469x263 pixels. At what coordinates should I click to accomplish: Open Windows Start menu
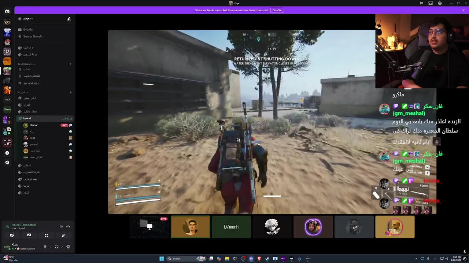(162, 259)
